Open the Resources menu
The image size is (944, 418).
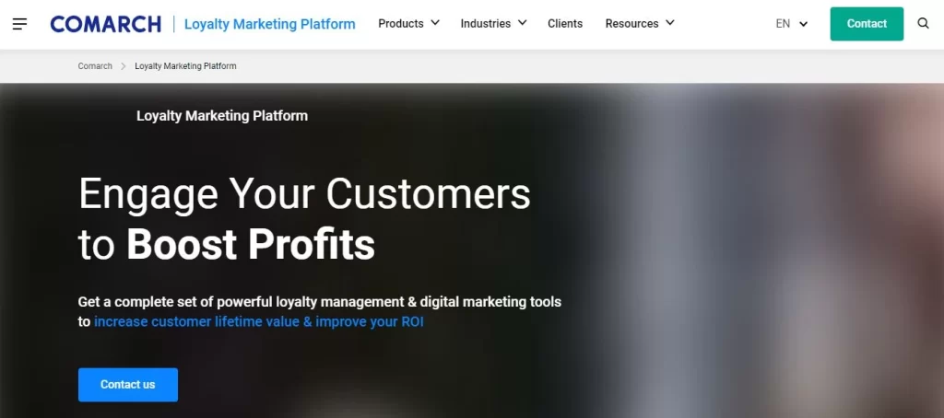pyautogui.click(x=632, y=24)
